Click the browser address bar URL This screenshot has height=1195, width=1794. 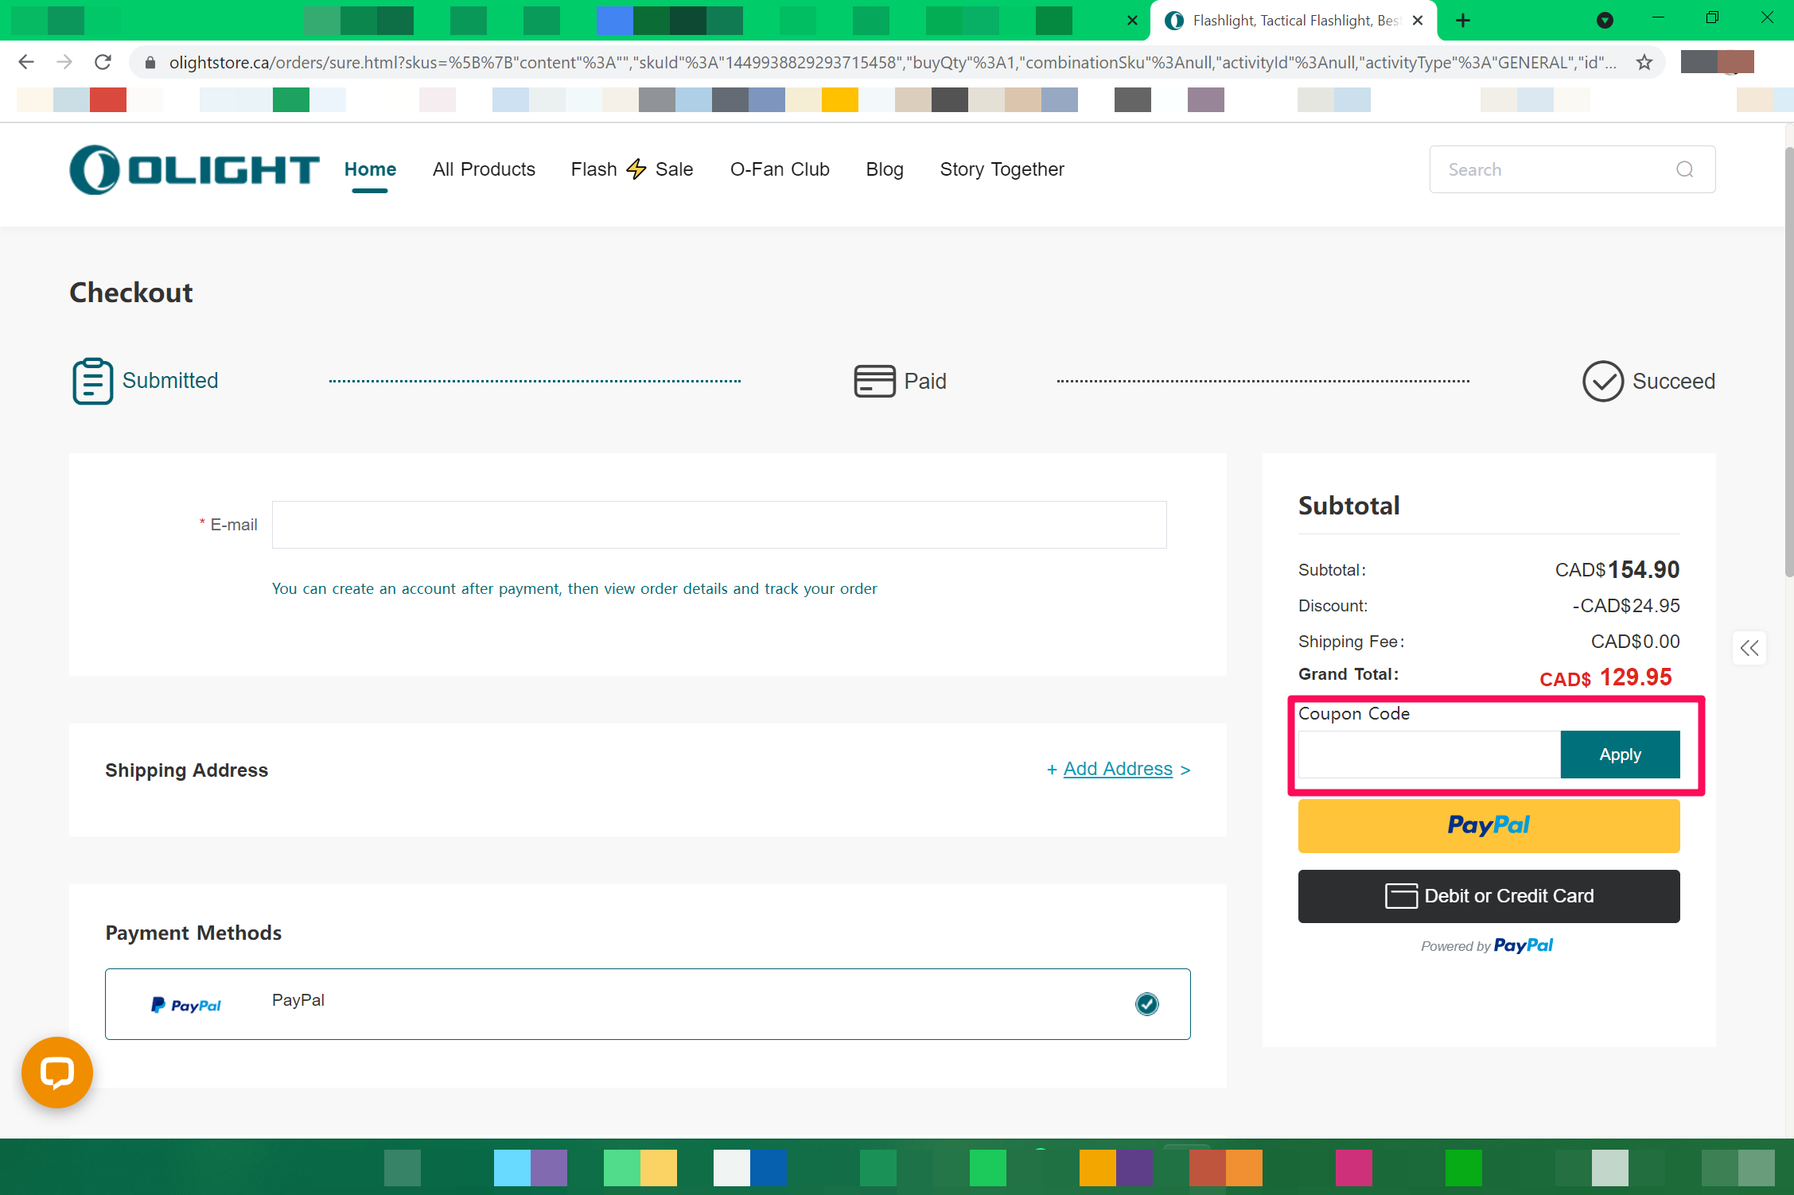tap(892, 62)
